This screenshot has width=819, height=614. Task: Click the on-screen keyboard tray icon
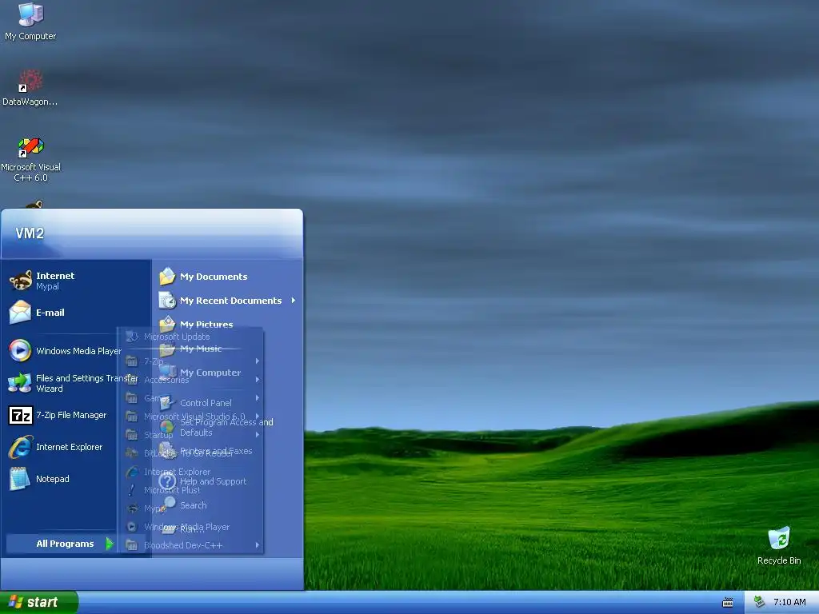728,603
